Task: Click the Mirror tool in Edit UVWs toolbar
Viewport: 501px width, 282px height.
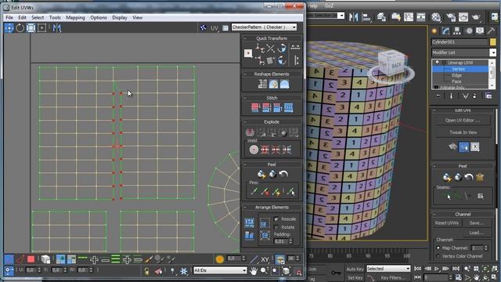Action: [x=57, y=28]
